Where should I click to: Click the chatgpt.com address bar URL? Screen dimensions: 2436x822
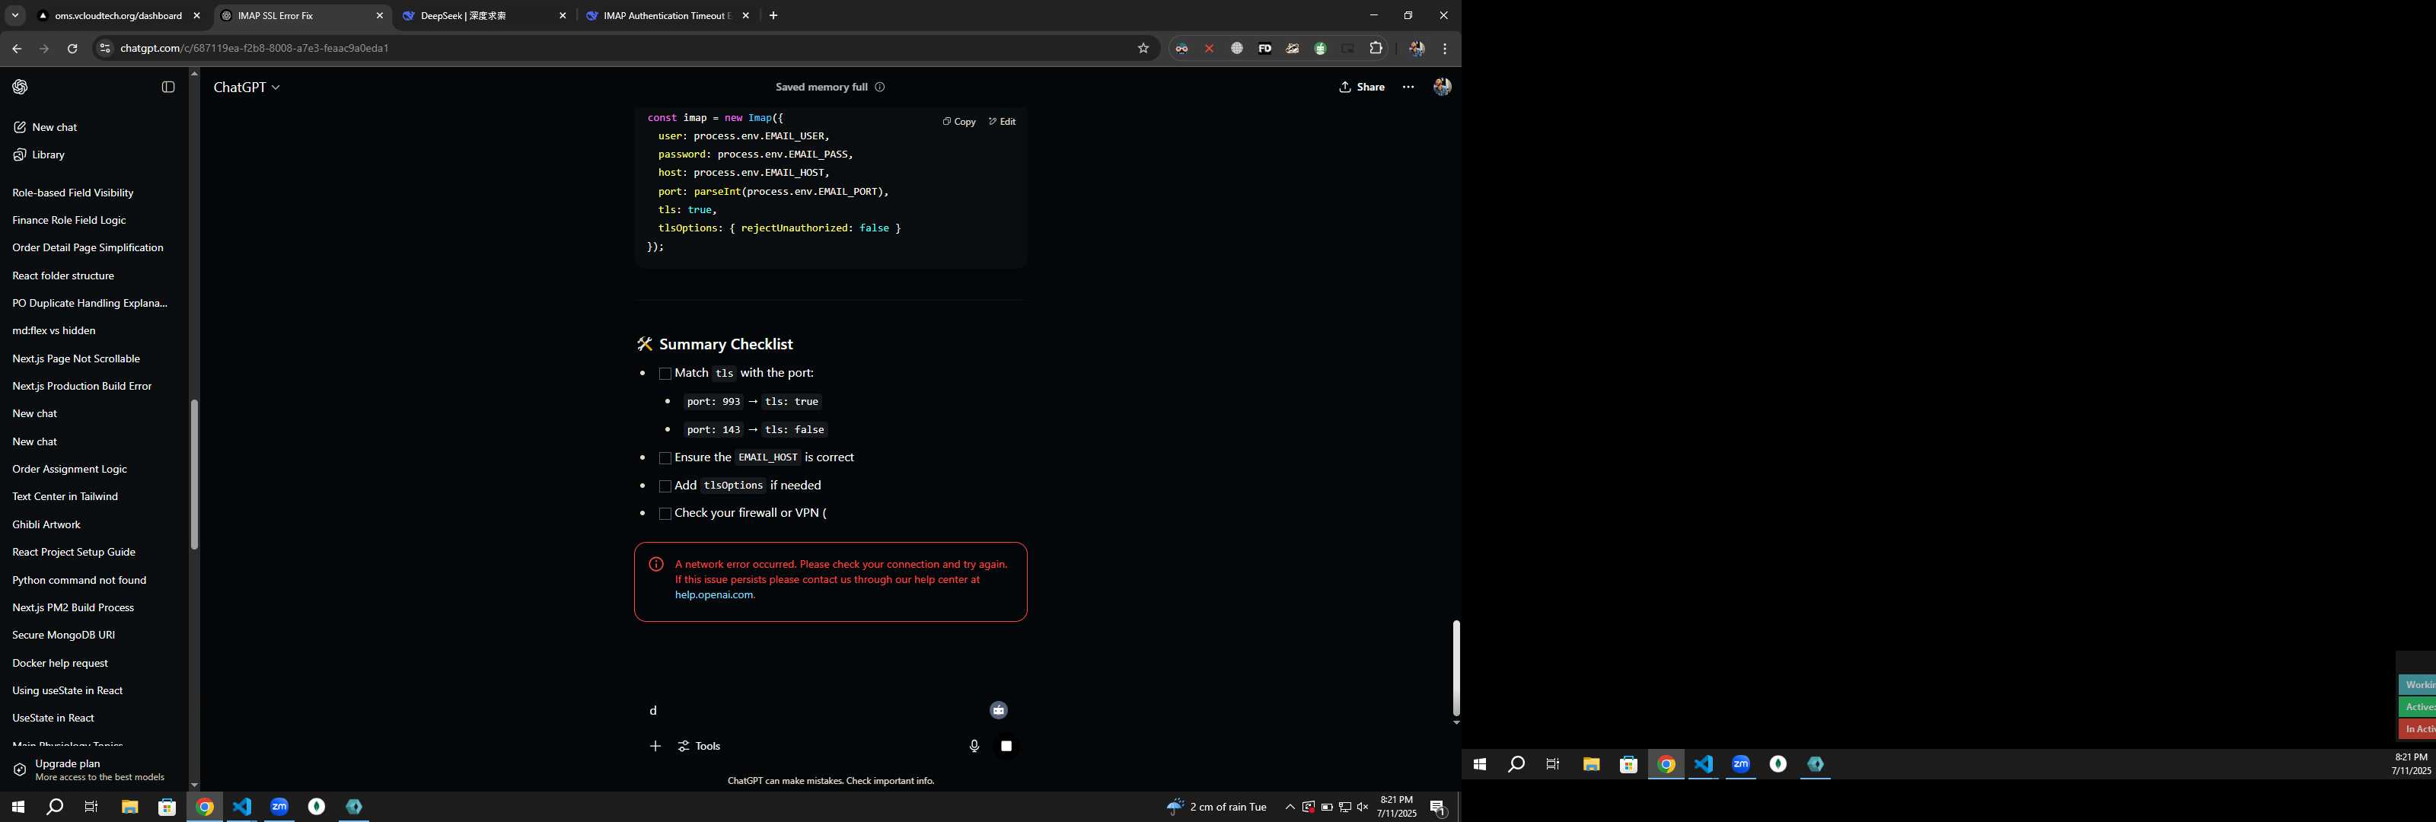pyautogui.click(x=254, y=48)
